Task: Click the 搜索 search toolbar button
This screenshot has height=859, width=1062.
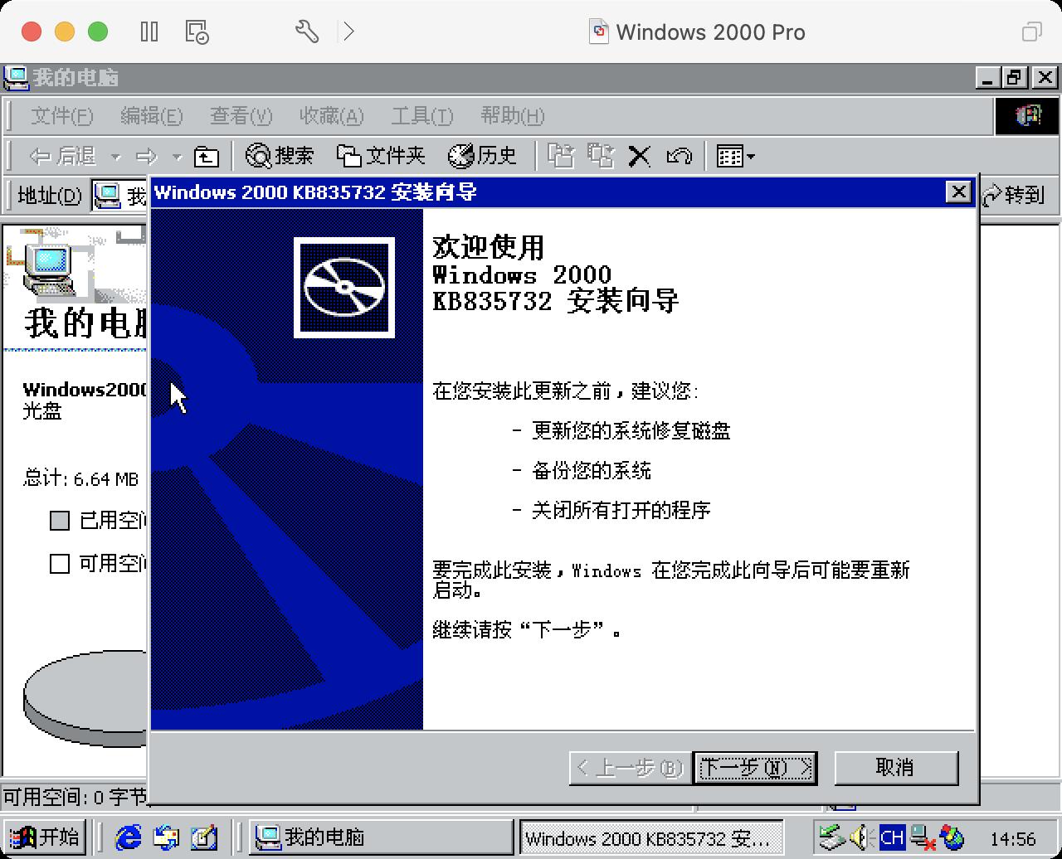Action: click(280, 156)
